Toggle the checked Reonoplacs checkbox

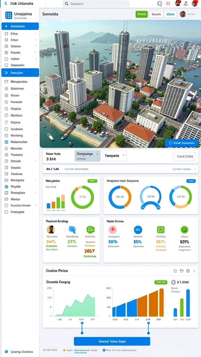pos(6,192)
